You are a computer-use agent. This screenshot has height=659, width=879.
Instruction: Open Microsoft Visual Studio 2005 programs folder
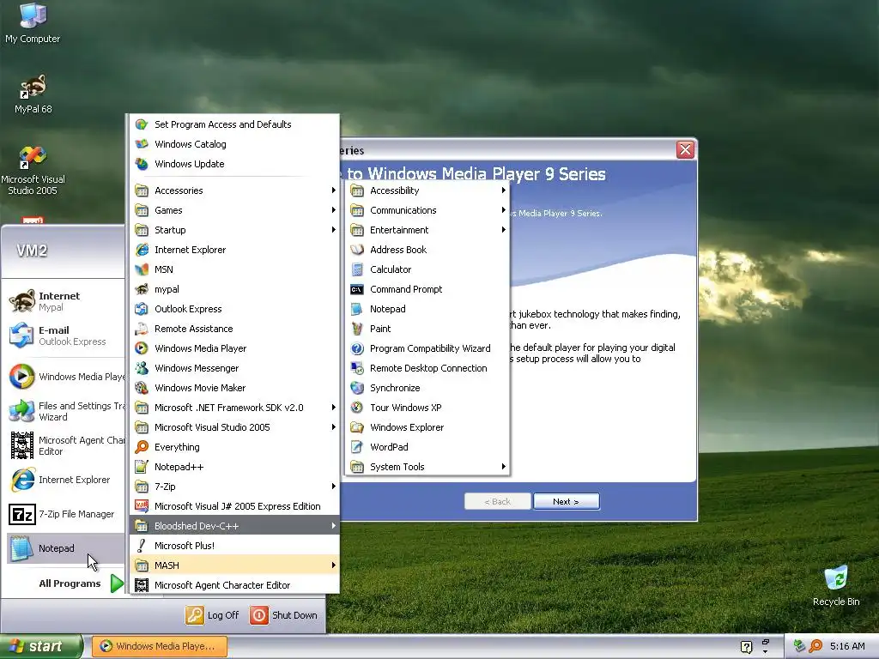[x=235, y=427]
